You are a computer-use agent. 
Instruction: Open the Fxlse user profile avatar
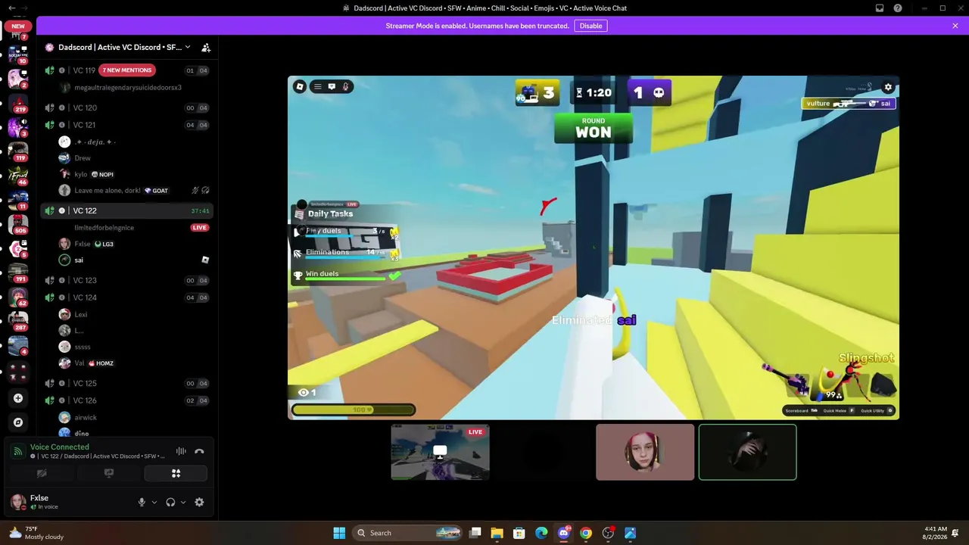[x=17, y=502]
